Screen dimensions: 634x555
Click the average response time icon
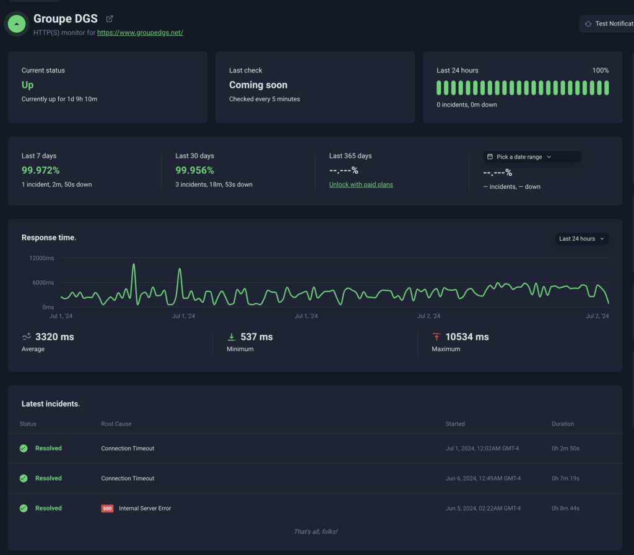(27, 337)
